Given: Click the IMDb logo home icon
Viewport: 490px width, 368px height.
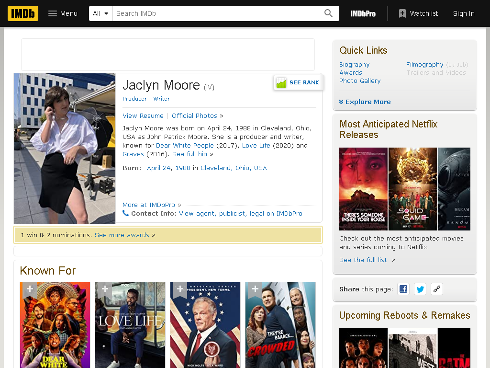Looking at the screenshot, I should tap(23, 13).
